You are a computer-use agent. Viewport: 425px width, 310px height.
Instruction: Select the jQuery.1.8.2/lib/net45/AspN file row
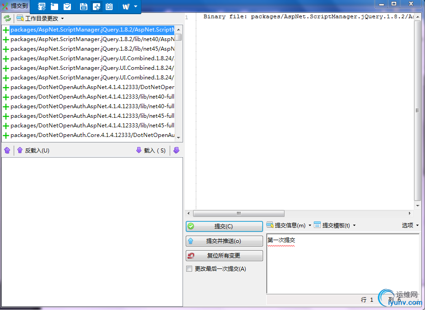88,49
